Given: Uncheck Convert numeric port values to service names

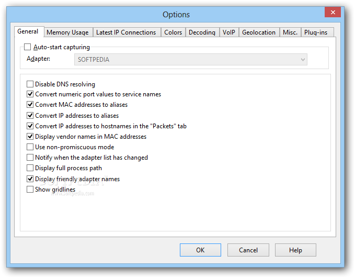Looking at the screenshot, I should pyautogui.click(x=30, y=94).
